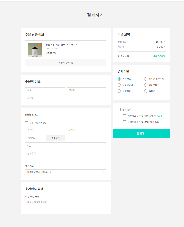Click the teal 결제하기 button

point(141,134)
